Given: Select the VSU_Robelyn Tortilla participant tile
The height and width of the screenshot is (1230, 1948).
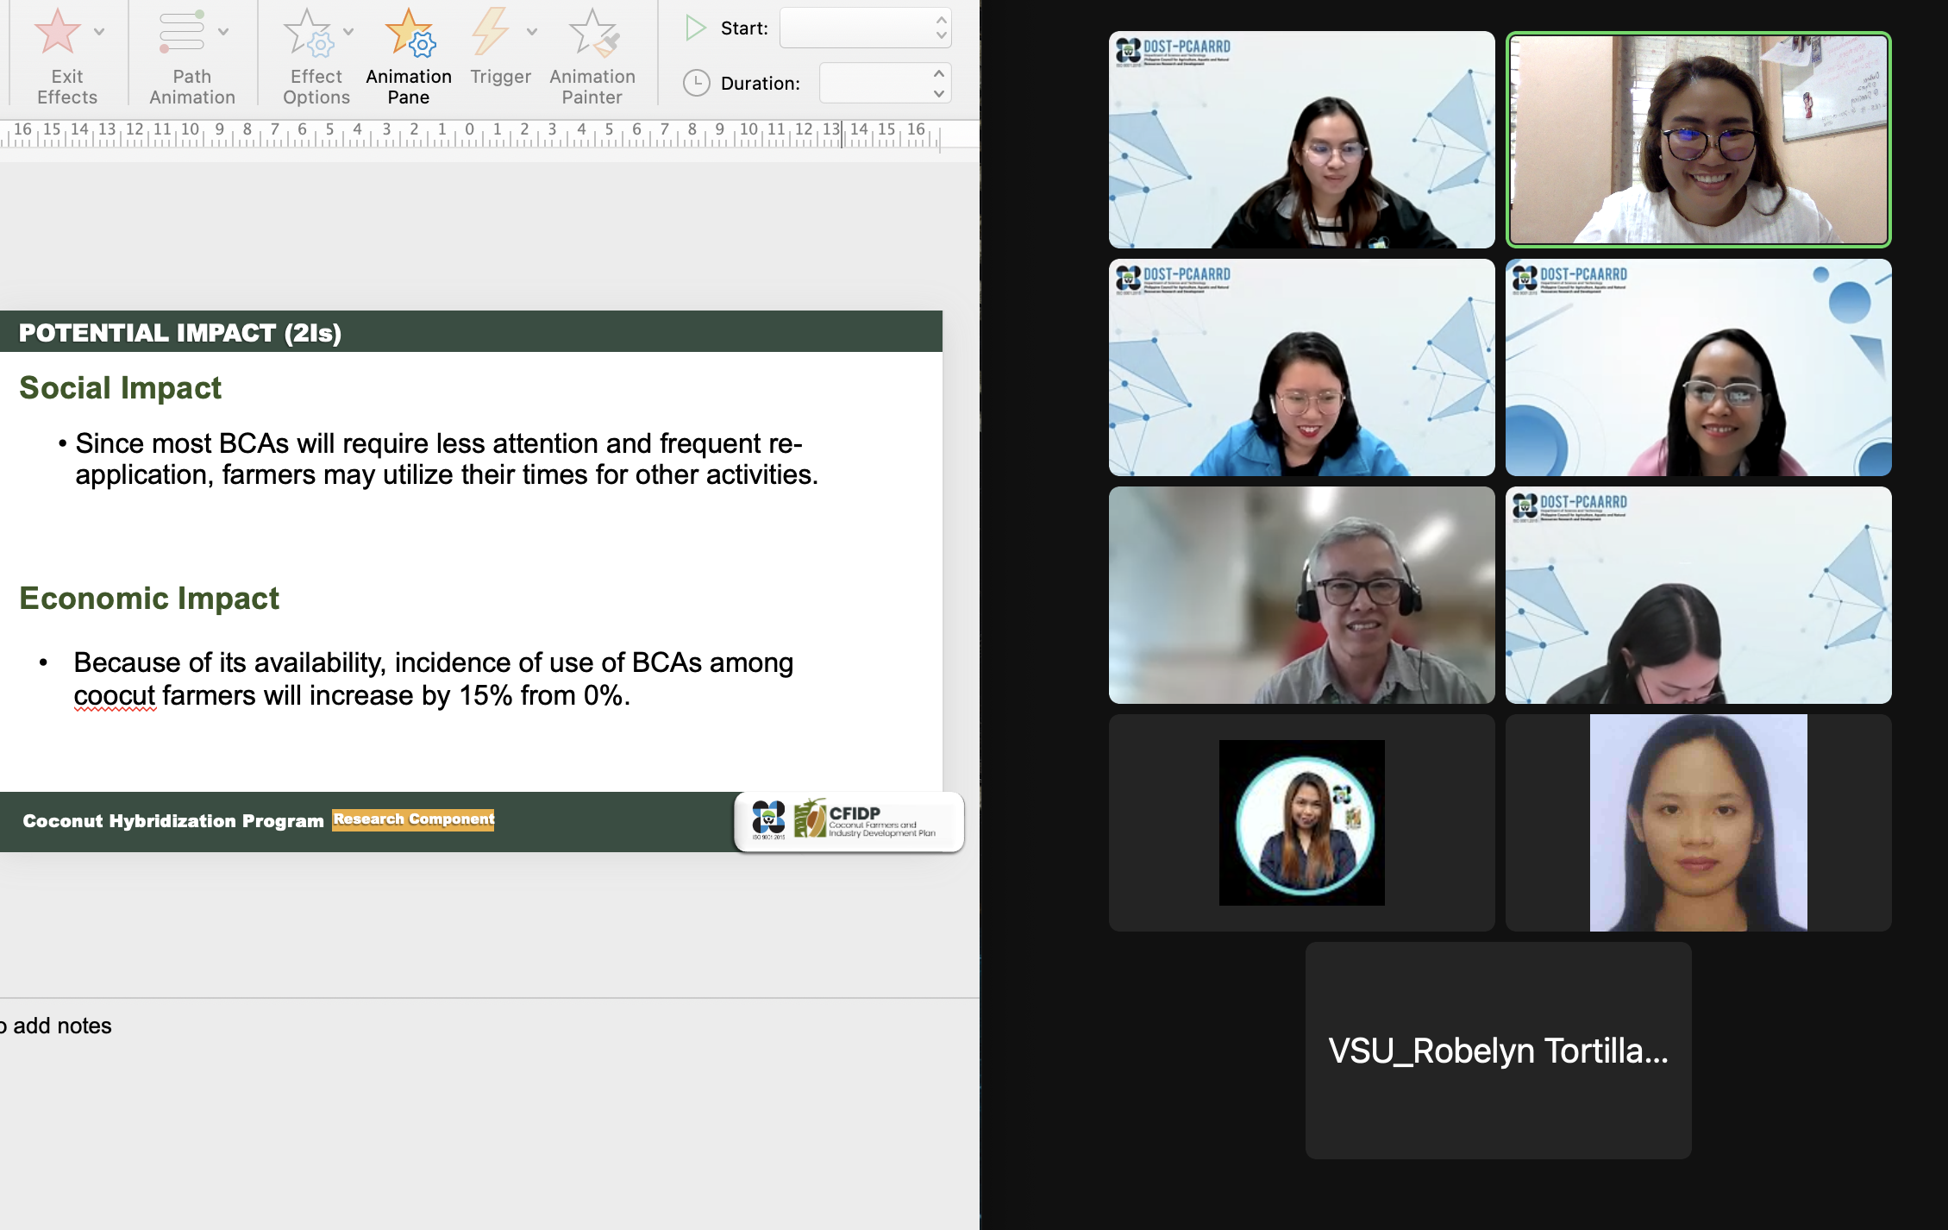Looking at the screenshot, I should pos(1498,1050).
